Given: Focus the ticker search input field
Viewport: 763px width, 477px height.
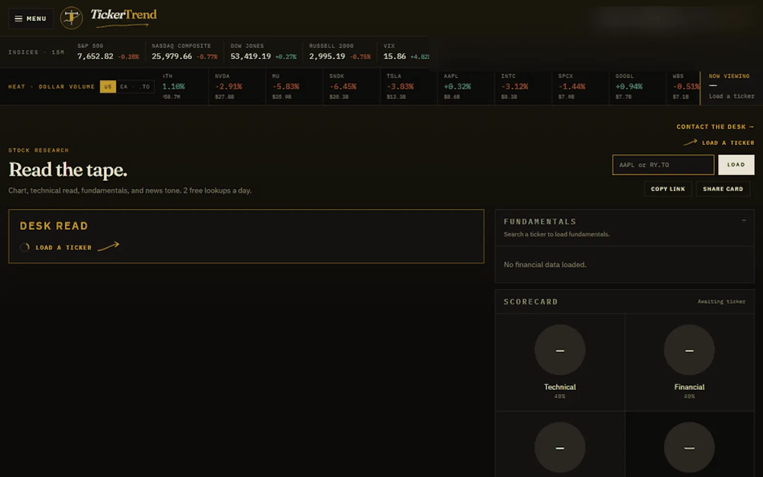Looking at the screenshot, I should pyautogui.click(x=663, y=165).
